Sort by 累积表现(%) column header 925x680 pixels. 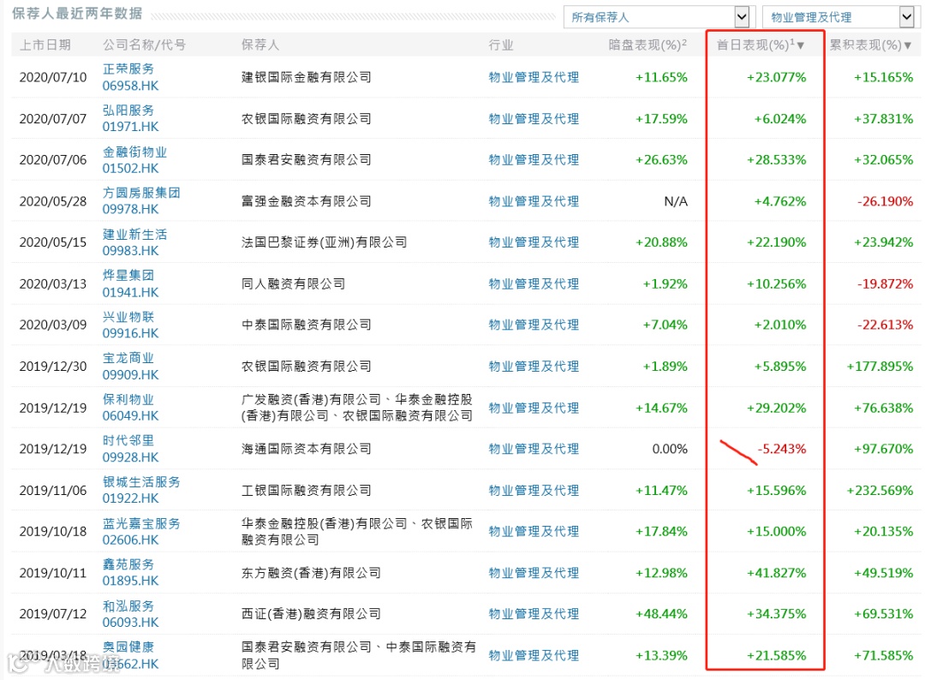click(870, 45)
